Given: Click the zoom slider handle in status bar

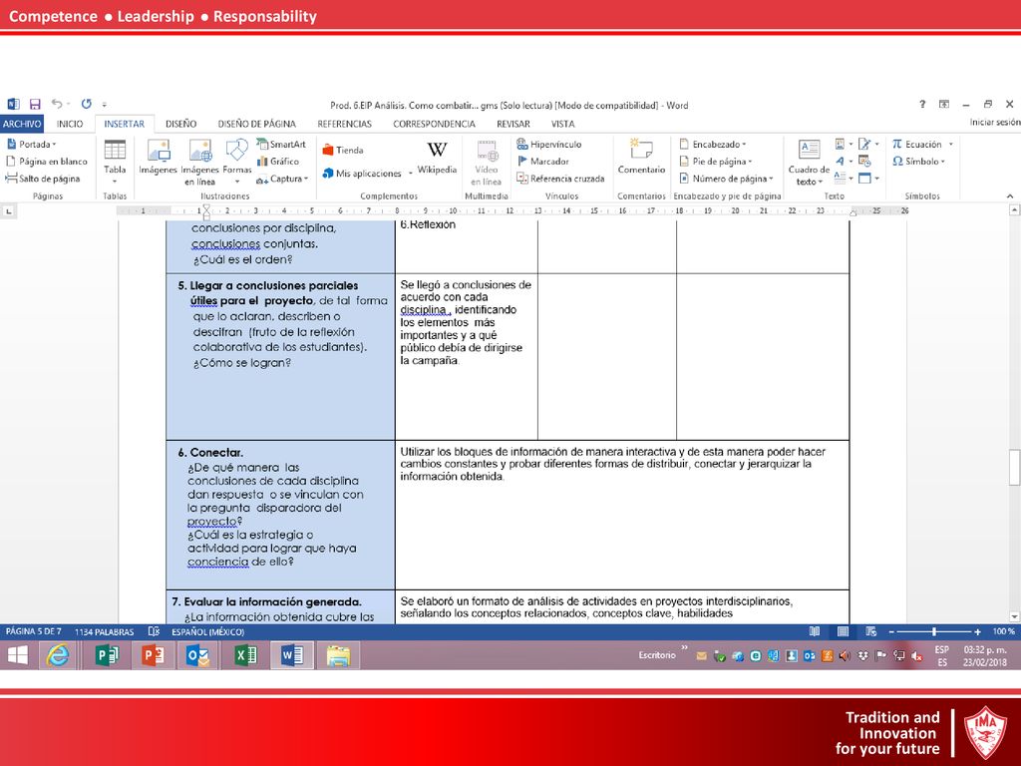Looking at the screenshot, I should pos(934,631).
